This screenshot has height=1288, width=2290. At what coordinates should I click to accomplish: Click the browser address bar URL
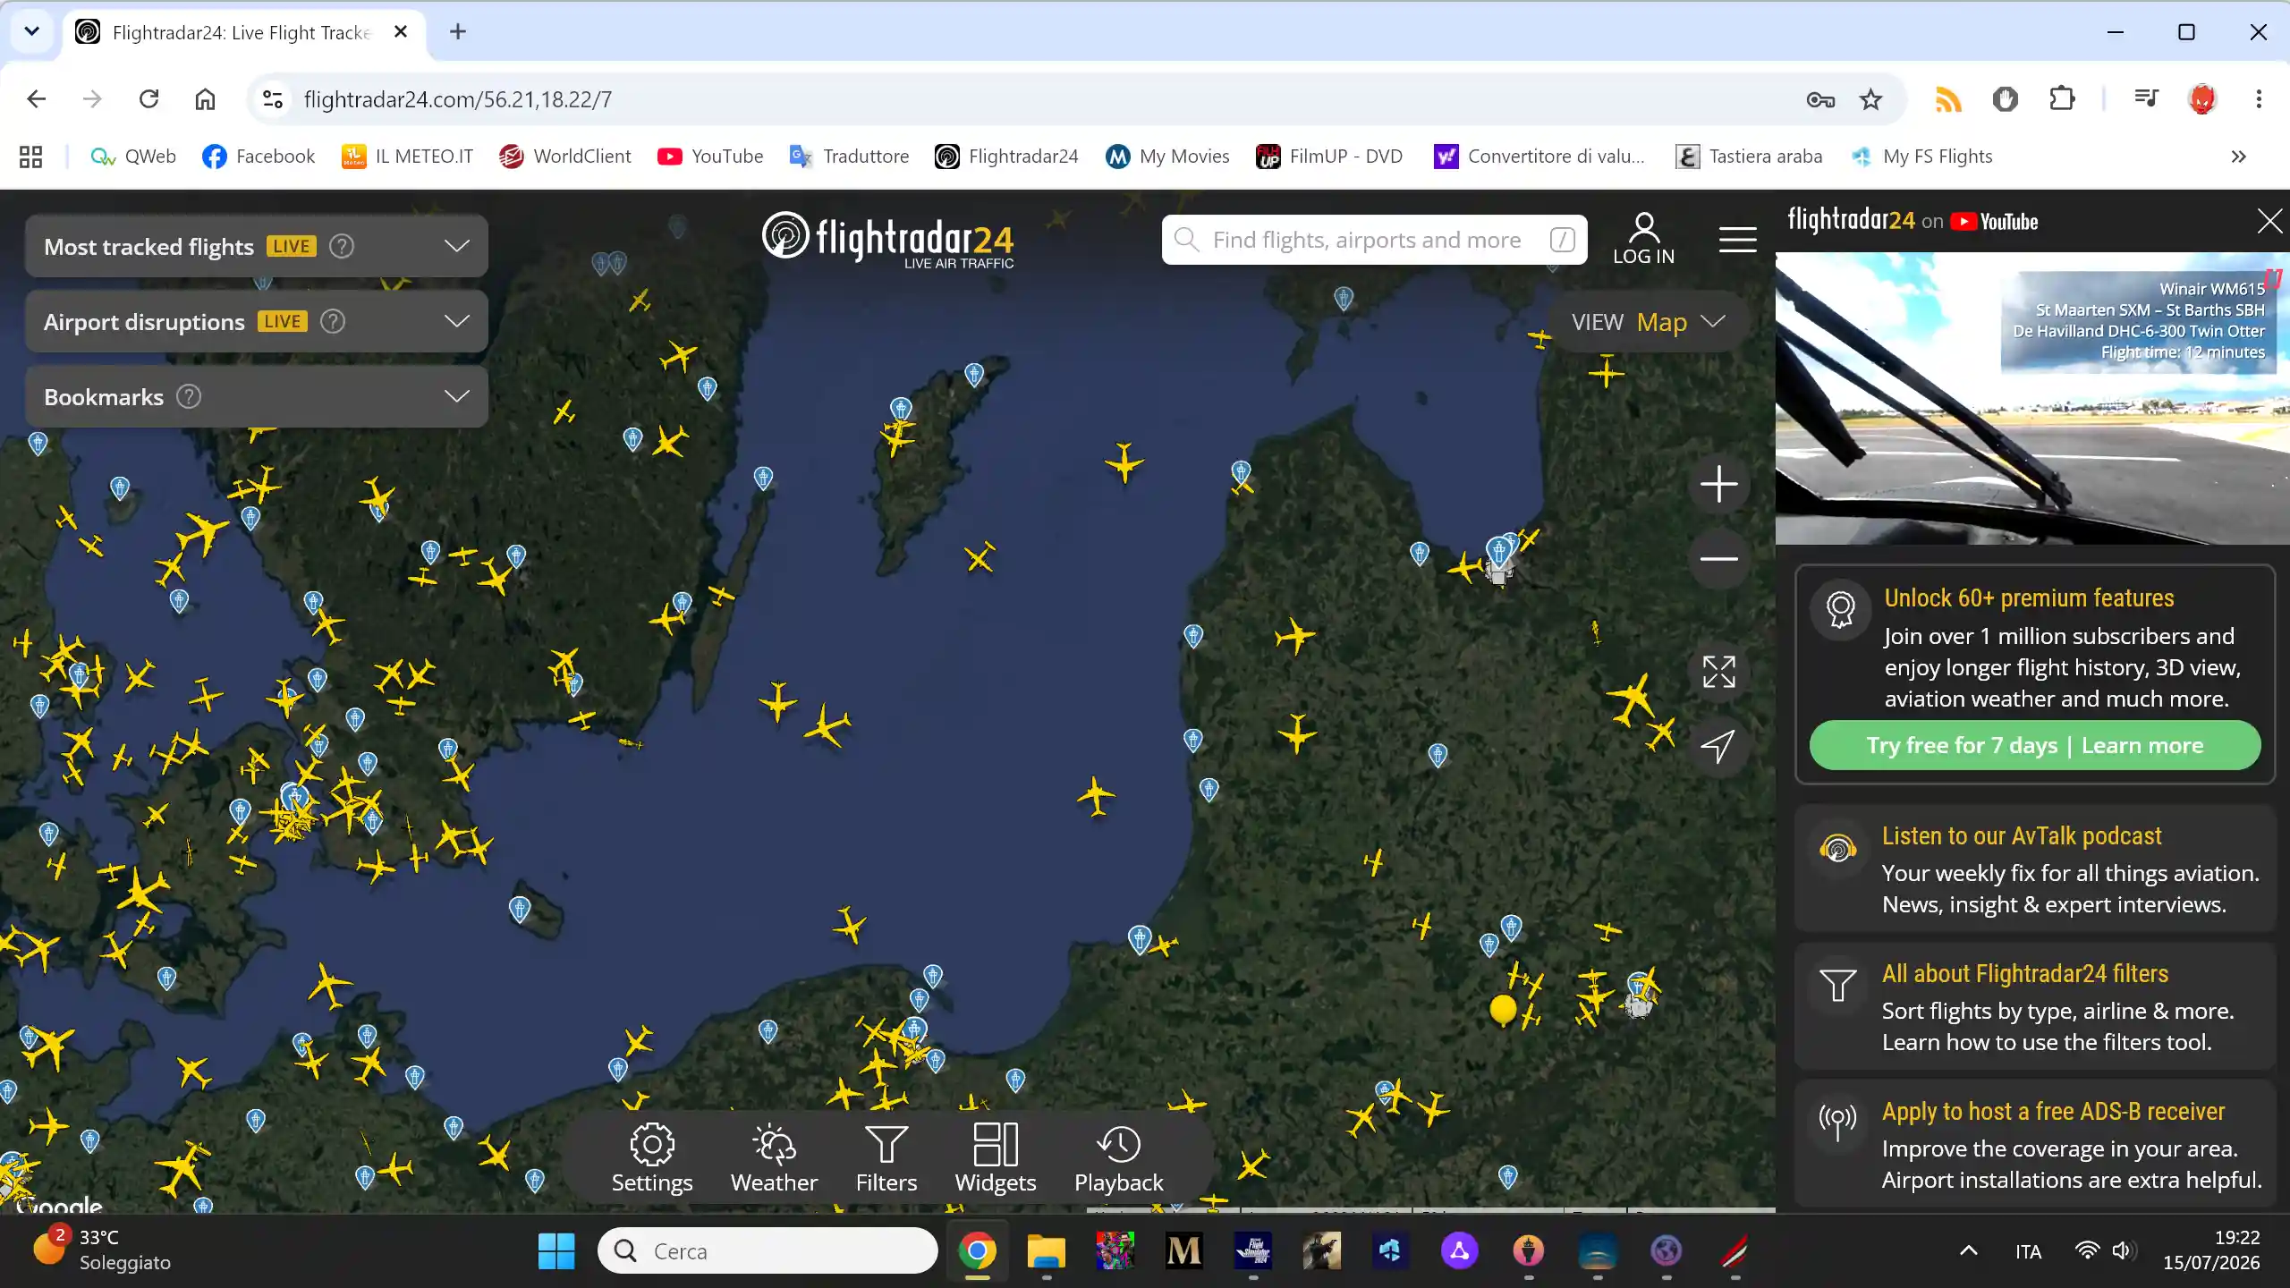click(458, 99)
